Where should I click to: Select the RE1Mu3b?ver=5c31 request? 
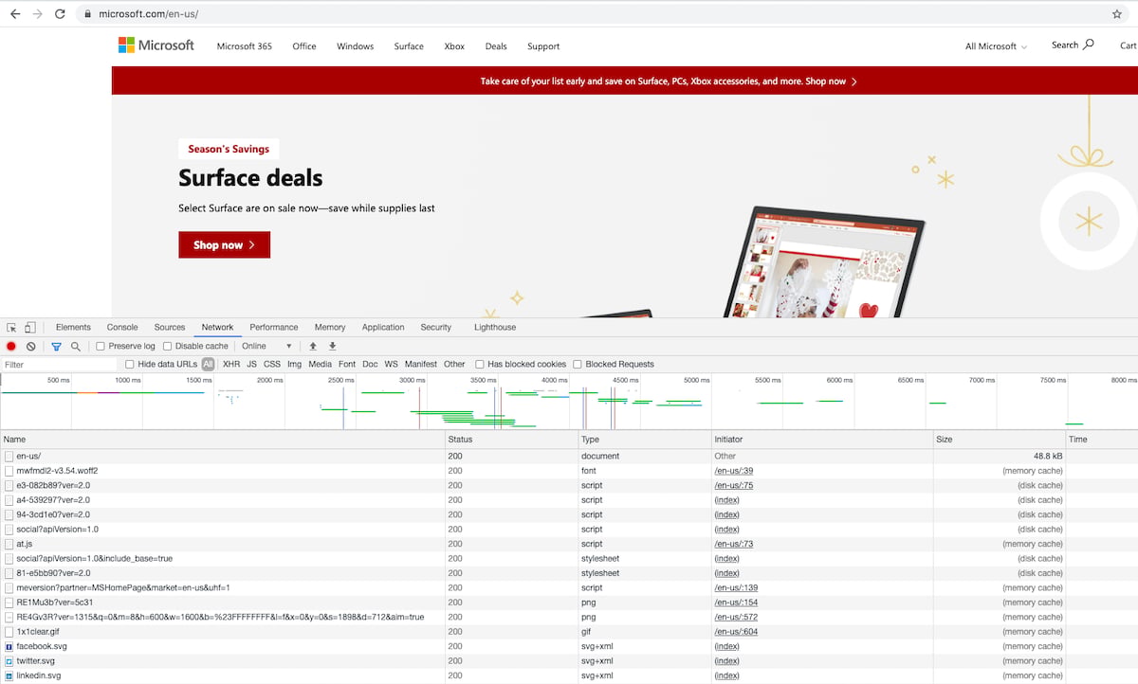[569, 603]
